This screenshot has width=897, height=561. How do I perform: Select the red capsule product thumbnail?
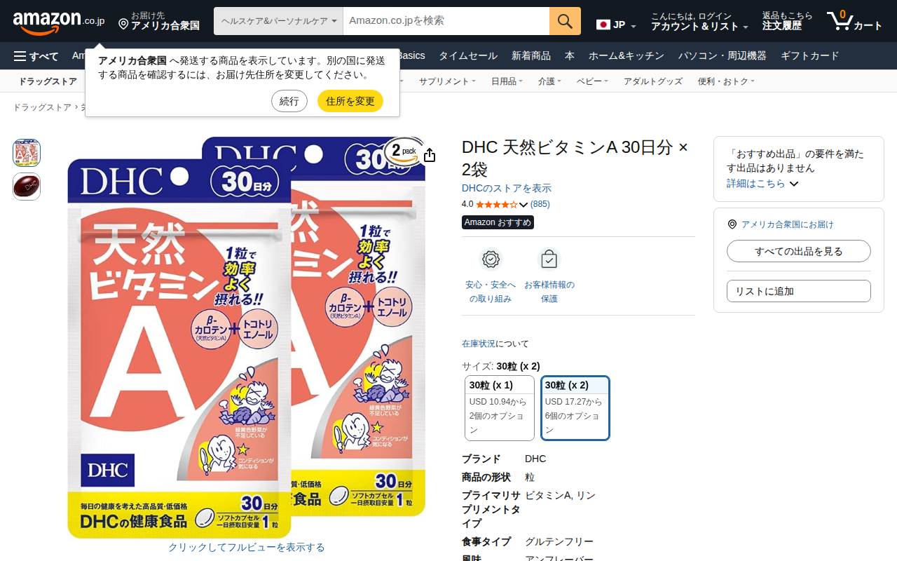coord(27,187)
